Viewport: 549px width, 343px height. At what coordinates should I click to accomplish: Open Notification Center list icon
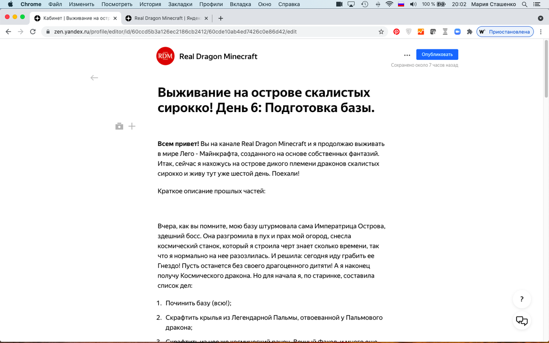point(537,4)
